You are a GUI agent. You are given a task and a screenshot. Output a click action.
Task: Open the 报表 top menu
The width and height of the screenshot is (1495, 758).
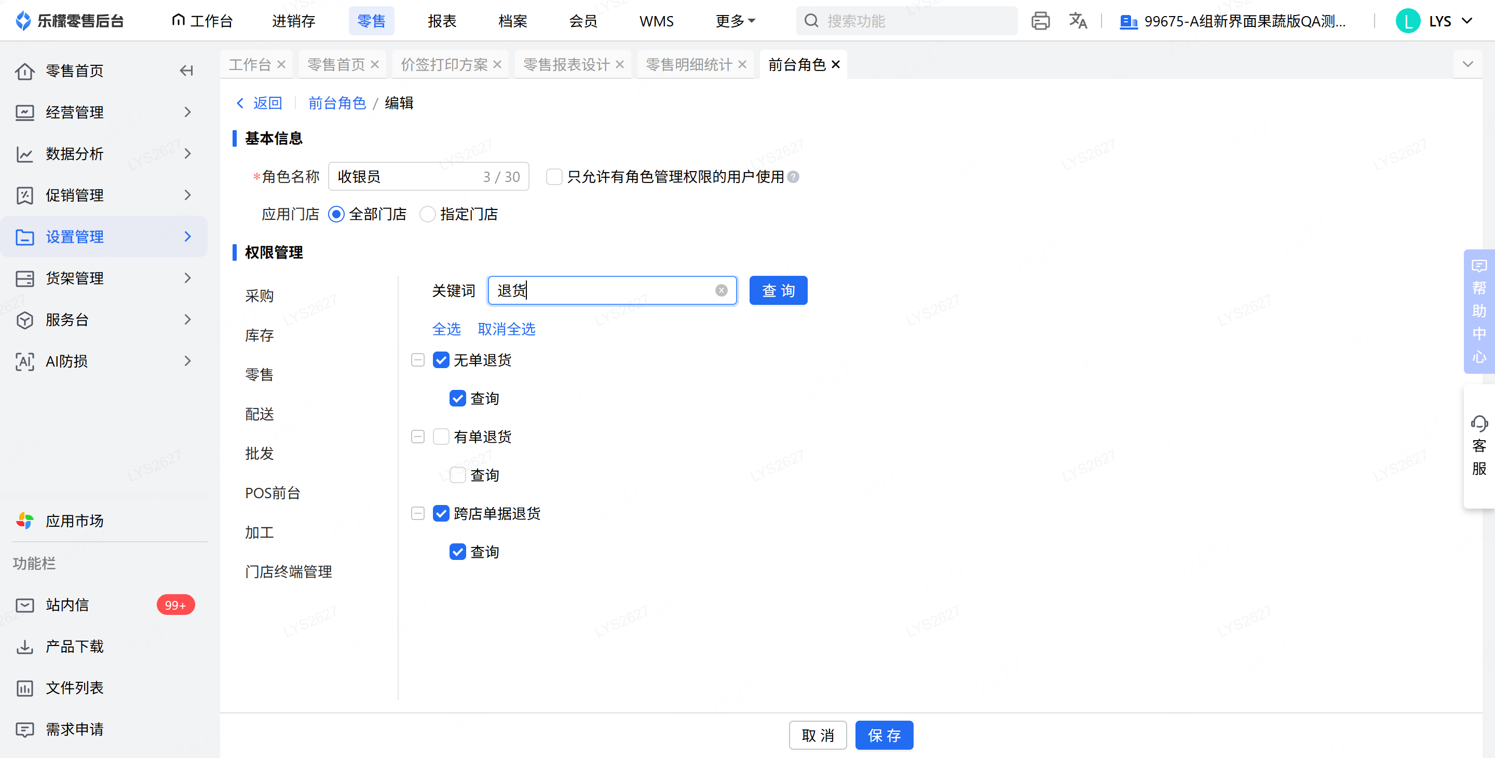[x=442, y=21]
